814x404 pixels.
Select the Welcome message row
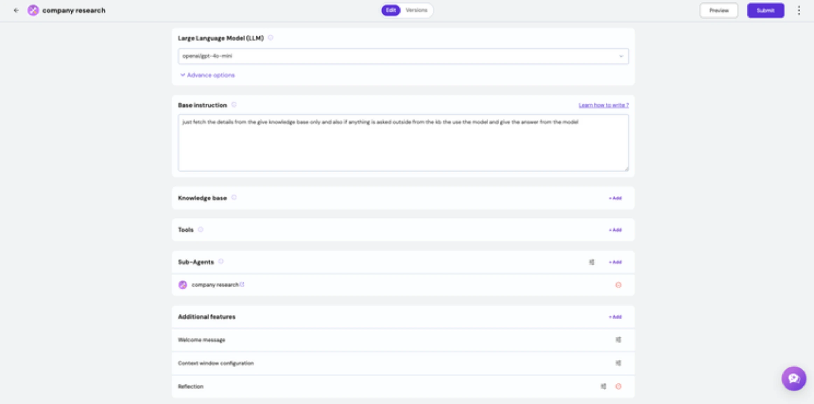[x=403, y=340]
